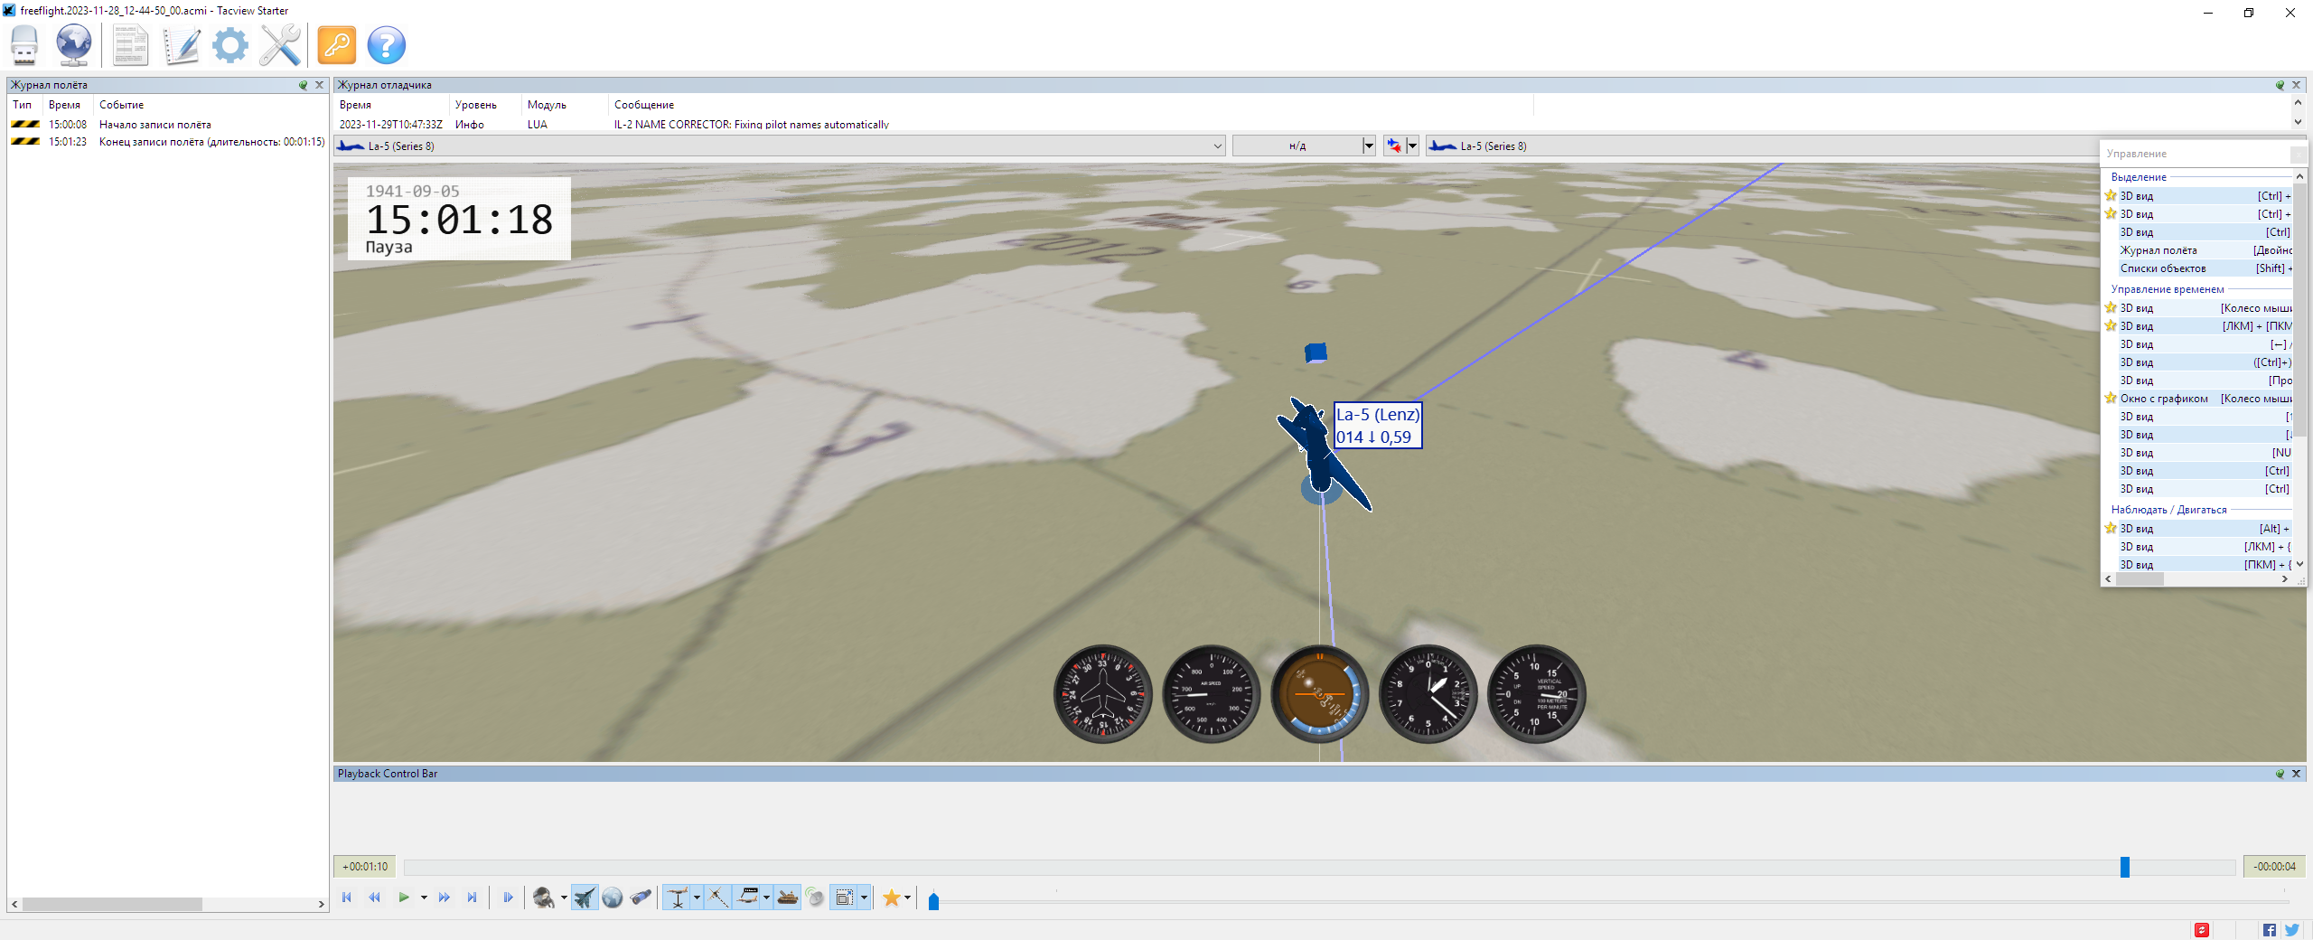Viewport: 2313px width, 940px height.
Task: Select the pilot helmet cockpit view icon
Action: pyautogui.click(x=544, y=898)
